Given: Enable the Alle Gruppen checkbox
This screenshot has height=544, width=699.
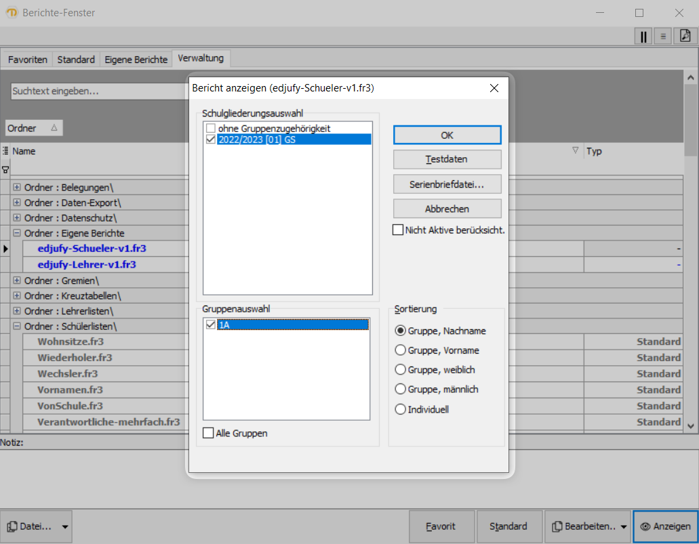Looking at the screenshot, I should (208, 433).
